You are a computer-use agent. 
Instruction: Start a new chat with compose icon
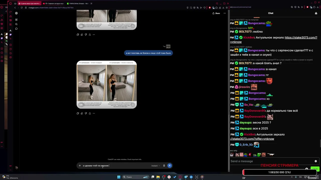(x=16, y=20)
